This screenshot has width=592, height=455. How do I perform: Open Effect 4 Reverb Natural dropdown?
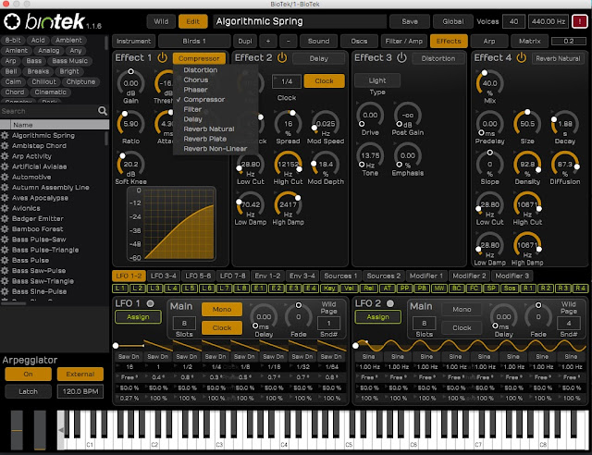558,58
